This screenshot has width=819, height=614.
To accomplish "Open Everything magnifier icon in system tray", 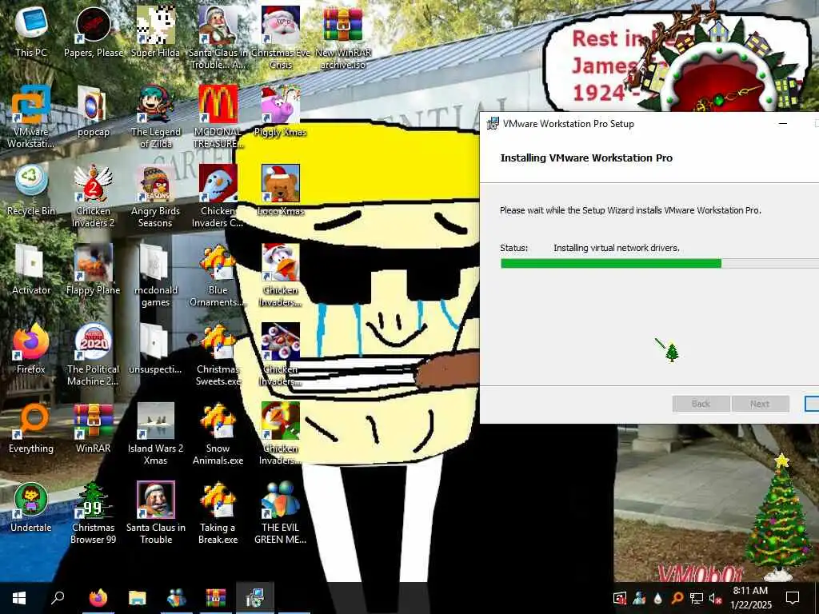I will click(677, 598).
